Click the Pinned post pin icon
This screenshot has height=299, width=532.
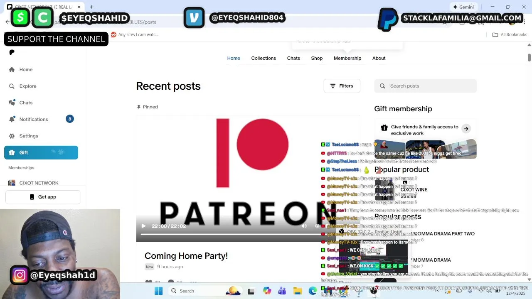pos(139,107)
